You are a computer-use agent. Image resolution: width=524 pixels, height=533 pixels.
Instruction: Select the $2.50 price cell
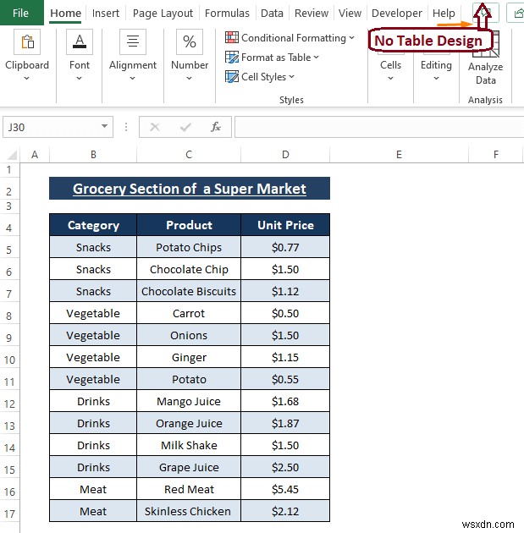click(x=285, y=467)
